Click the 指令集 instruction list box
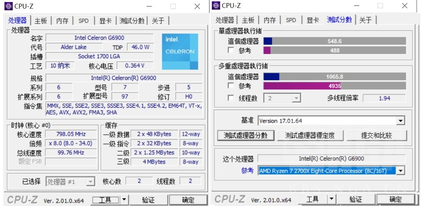 tap(124, 109)
